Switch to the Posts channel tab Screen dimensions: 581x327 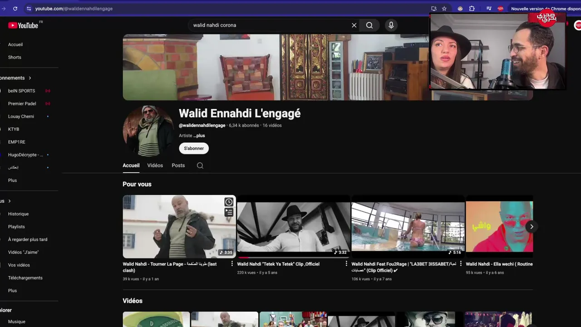coord(178,166)
